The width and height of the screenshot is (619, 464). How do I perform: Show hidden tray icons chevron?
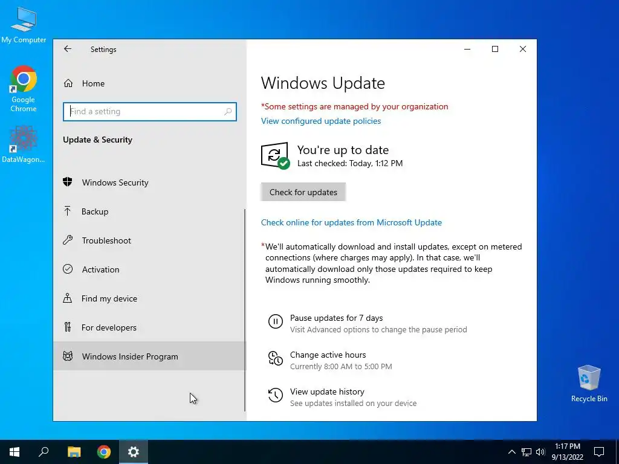click(x=511, y=452)
